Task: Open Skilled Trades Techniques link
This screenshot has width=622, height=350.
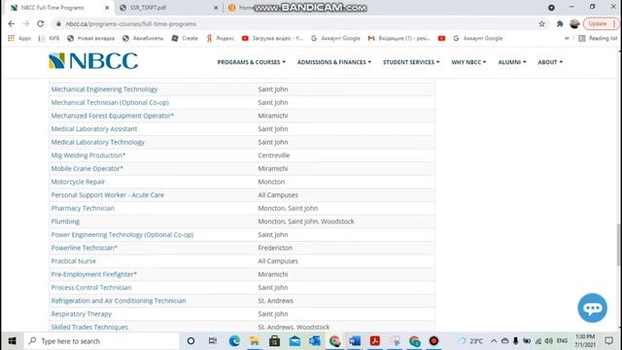Action: coord(89,327)
